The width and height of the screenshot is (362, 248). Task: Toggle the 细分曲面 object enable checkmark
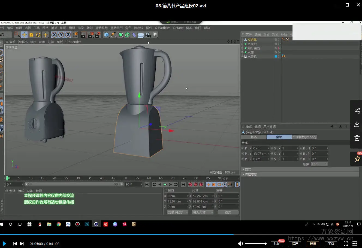tap(280, 48)
